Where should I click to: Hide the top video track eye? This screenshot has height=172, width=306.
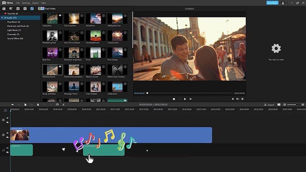click(x=7, y=118)
